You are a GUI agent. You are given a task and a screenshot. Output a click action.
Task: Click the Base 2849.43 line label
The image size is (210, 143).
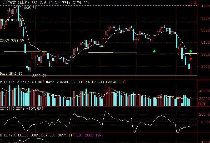(x=11, y=73)
